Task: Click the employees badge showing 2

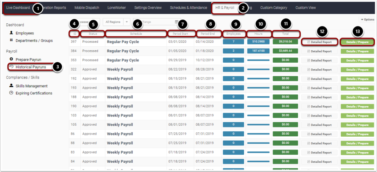Action: click(x=233, y=51)
